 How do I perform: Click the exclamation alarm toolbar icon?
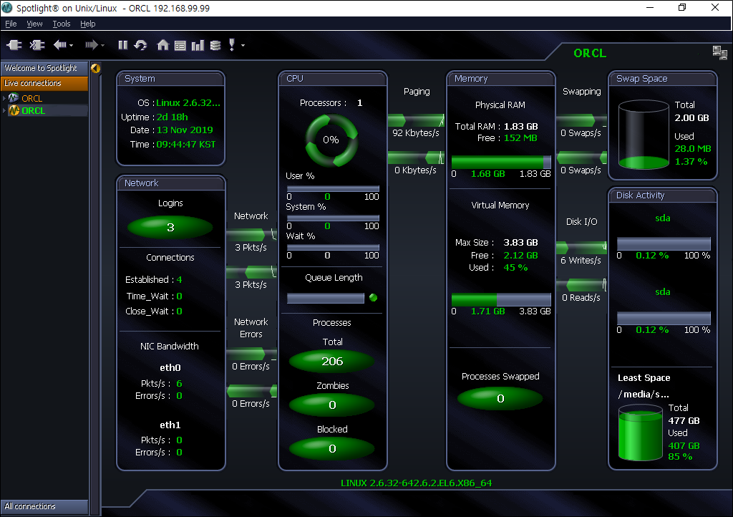[232, 45]
